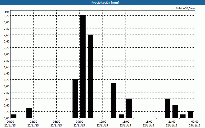Viewport: 205px width, 128px height.
Task: Click the 18:00 time axis label
Action: 149,122
